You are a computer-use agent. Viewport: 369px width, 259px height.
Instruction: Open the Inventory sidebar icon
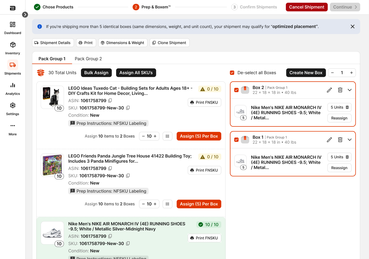click(12, 45)
